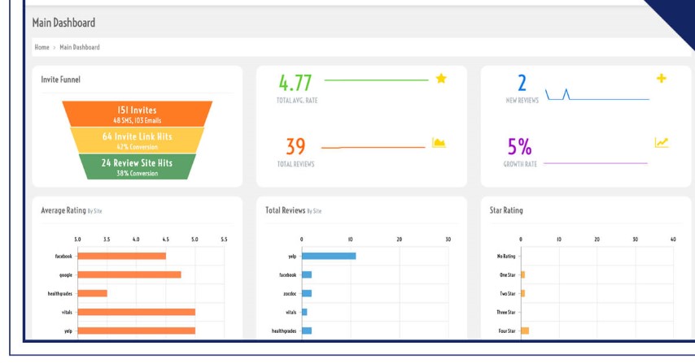The height and width of the screenshot is (363, 695).
Task: Click the healthgrades bar in Total Reviews chart
Action: [307, 331]
